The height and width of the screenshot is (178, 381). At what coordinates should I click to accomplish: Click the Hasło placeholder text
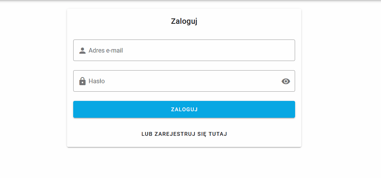97,81
